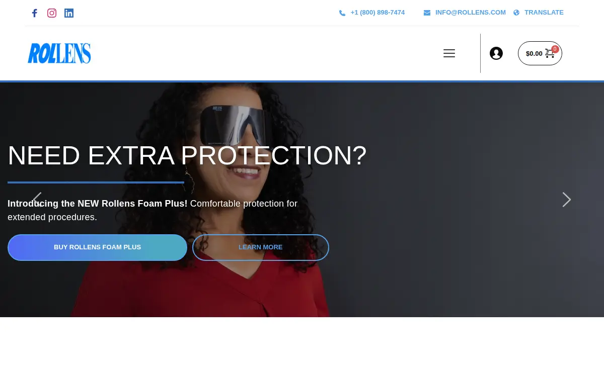Click the phone icon beside the number
This screenshot has width=604, height=377.
click(x=342, y=13)
